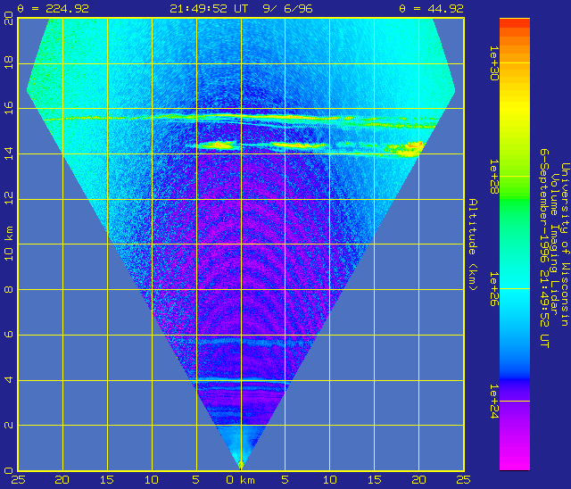Click the 14 altitude axis label

tap(9, 153)
